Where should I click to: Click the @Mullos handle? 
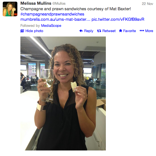(59, 4)
